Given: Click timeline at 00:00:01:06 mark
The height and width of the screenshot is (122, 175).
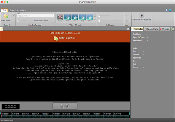Looking at the screenshot, I should point(36,114).
